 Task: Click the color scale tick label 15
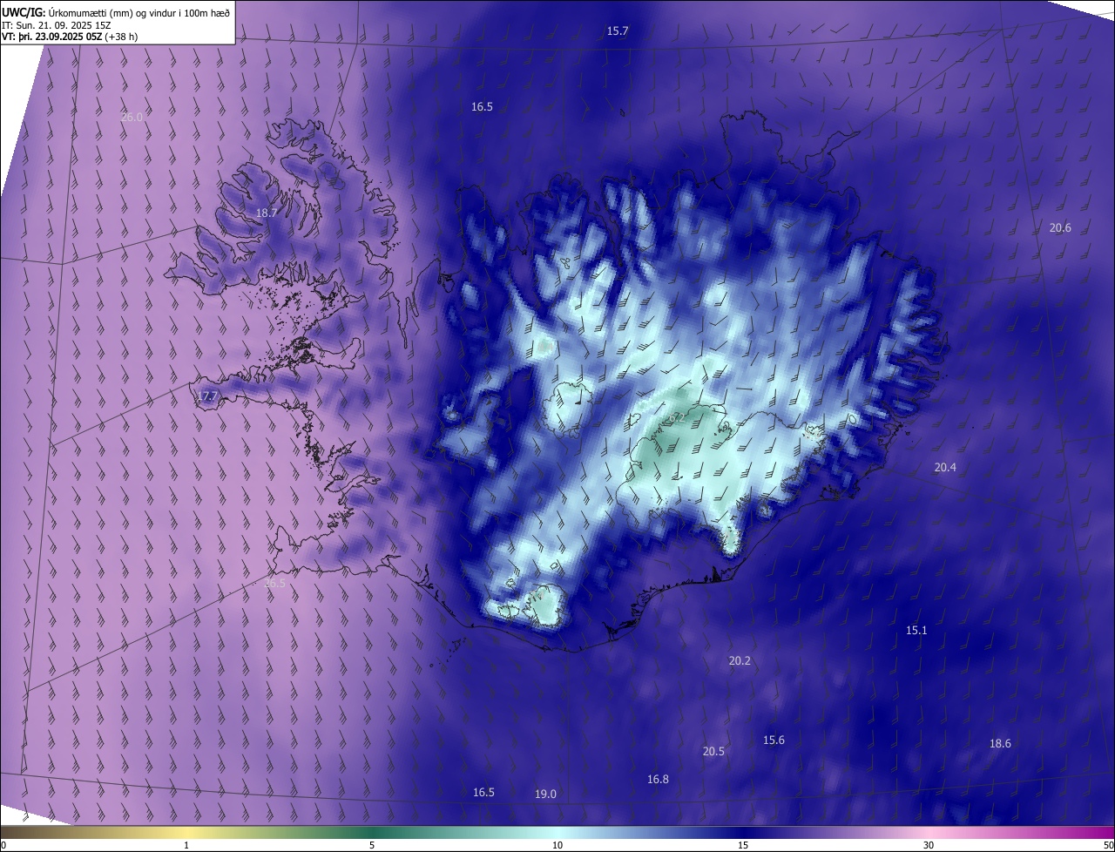point(743,845)
